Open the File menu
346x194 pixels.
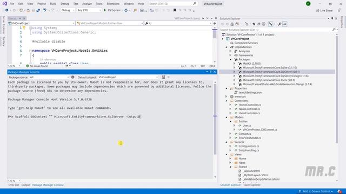click(x=12, y=4)
